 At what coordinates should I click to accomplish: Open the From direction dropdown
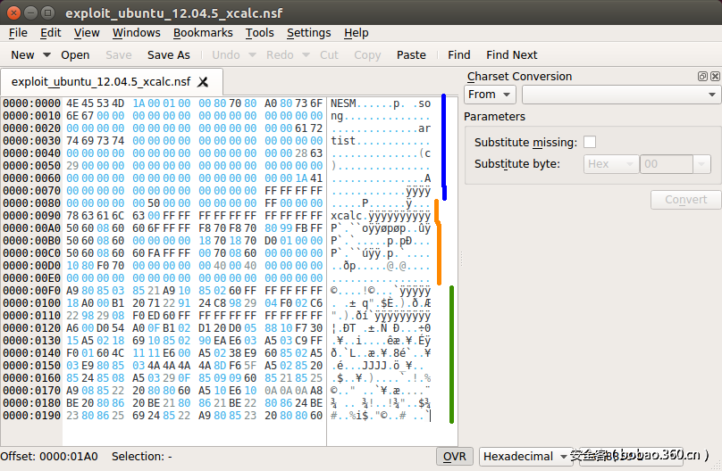490,95
